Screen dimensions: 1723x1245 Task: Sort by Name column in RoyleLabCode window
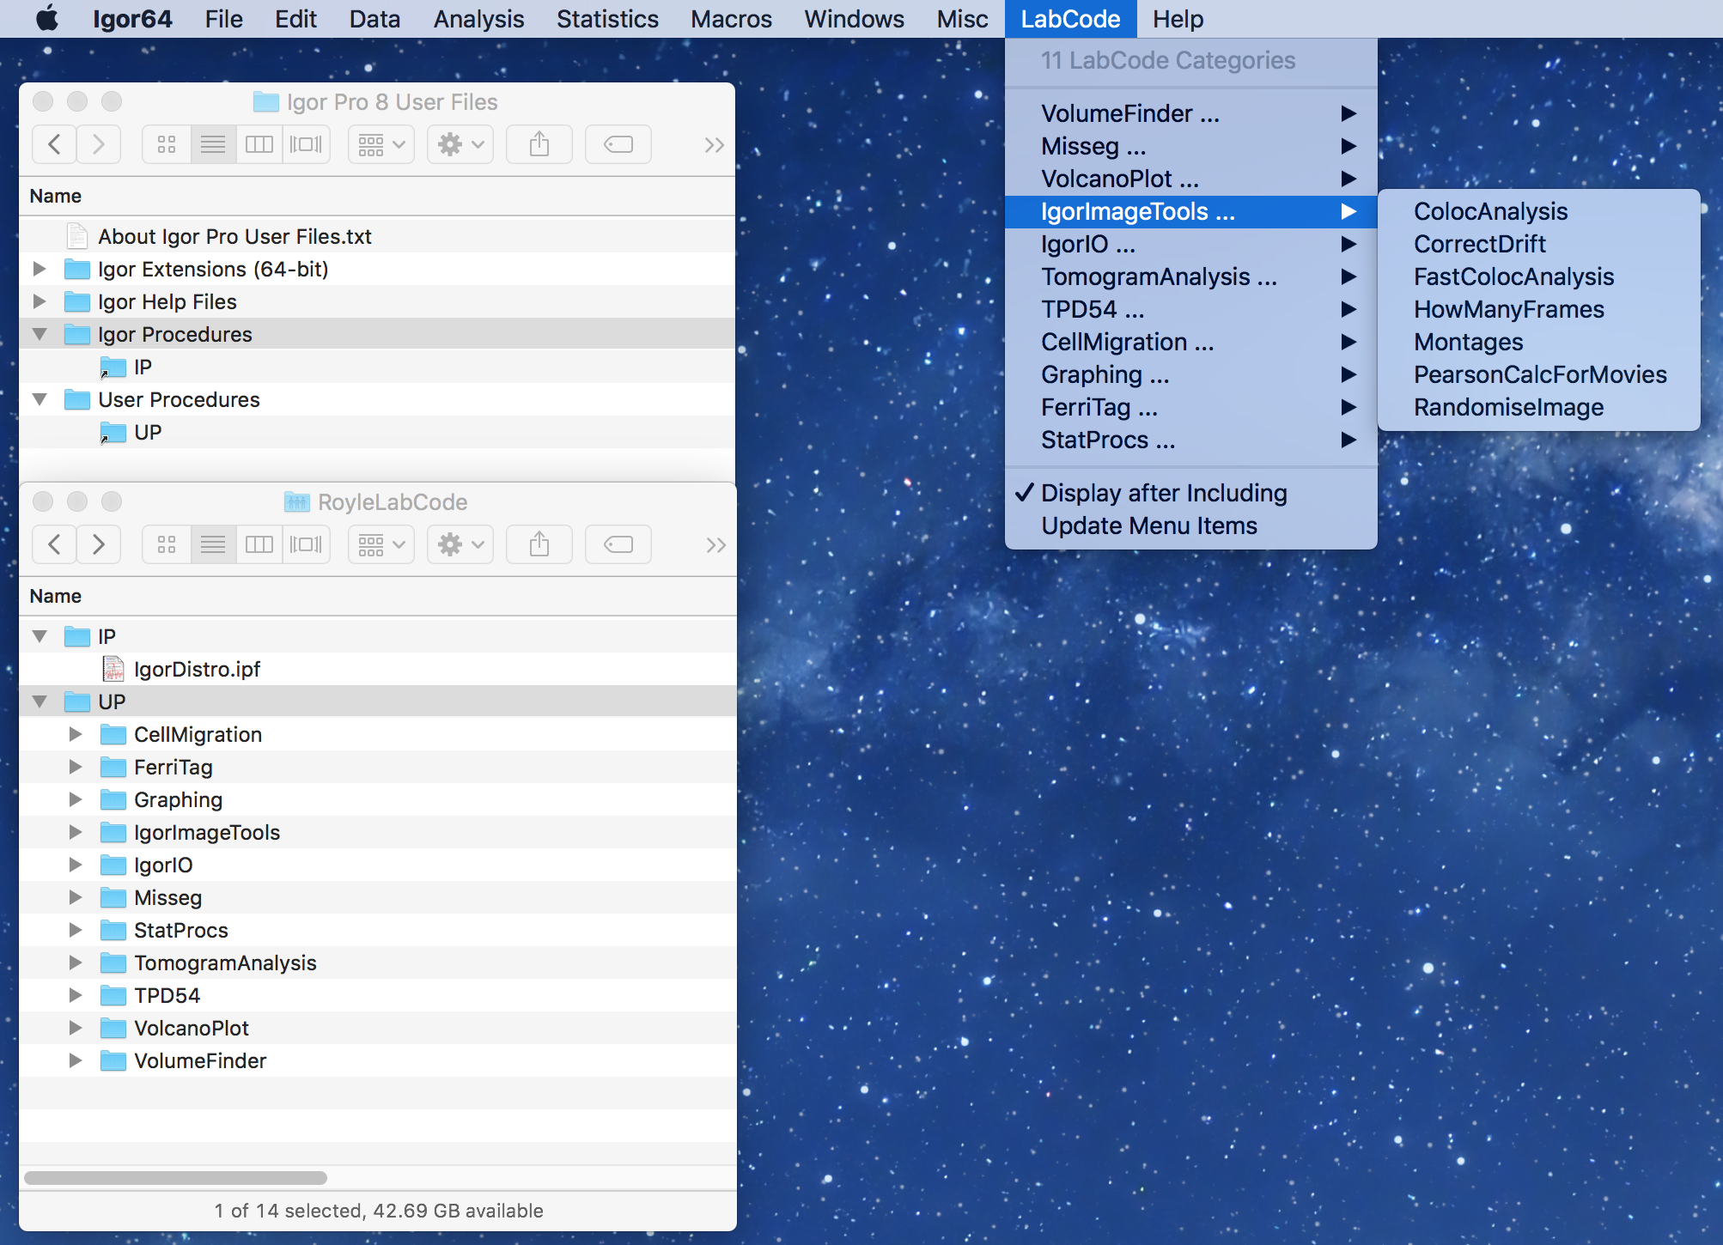coord(377,596)
